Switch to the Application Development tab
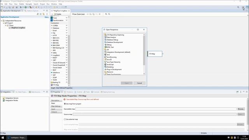 (12, 11)
